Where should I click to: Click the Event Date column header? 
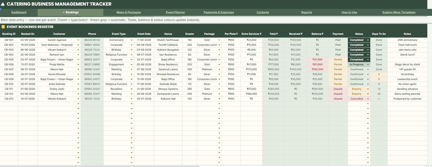(x=144, y=34)
